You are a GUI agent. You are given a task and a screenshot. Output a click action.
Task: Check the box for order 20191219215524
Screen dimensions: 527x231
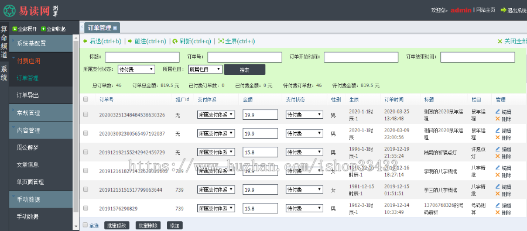pyautogui.click(x=85, y=152)
